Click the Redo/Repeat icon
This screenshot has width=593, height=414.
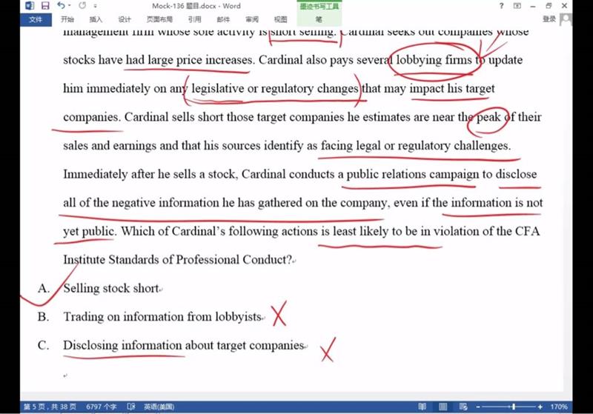[x=82, y=6]
